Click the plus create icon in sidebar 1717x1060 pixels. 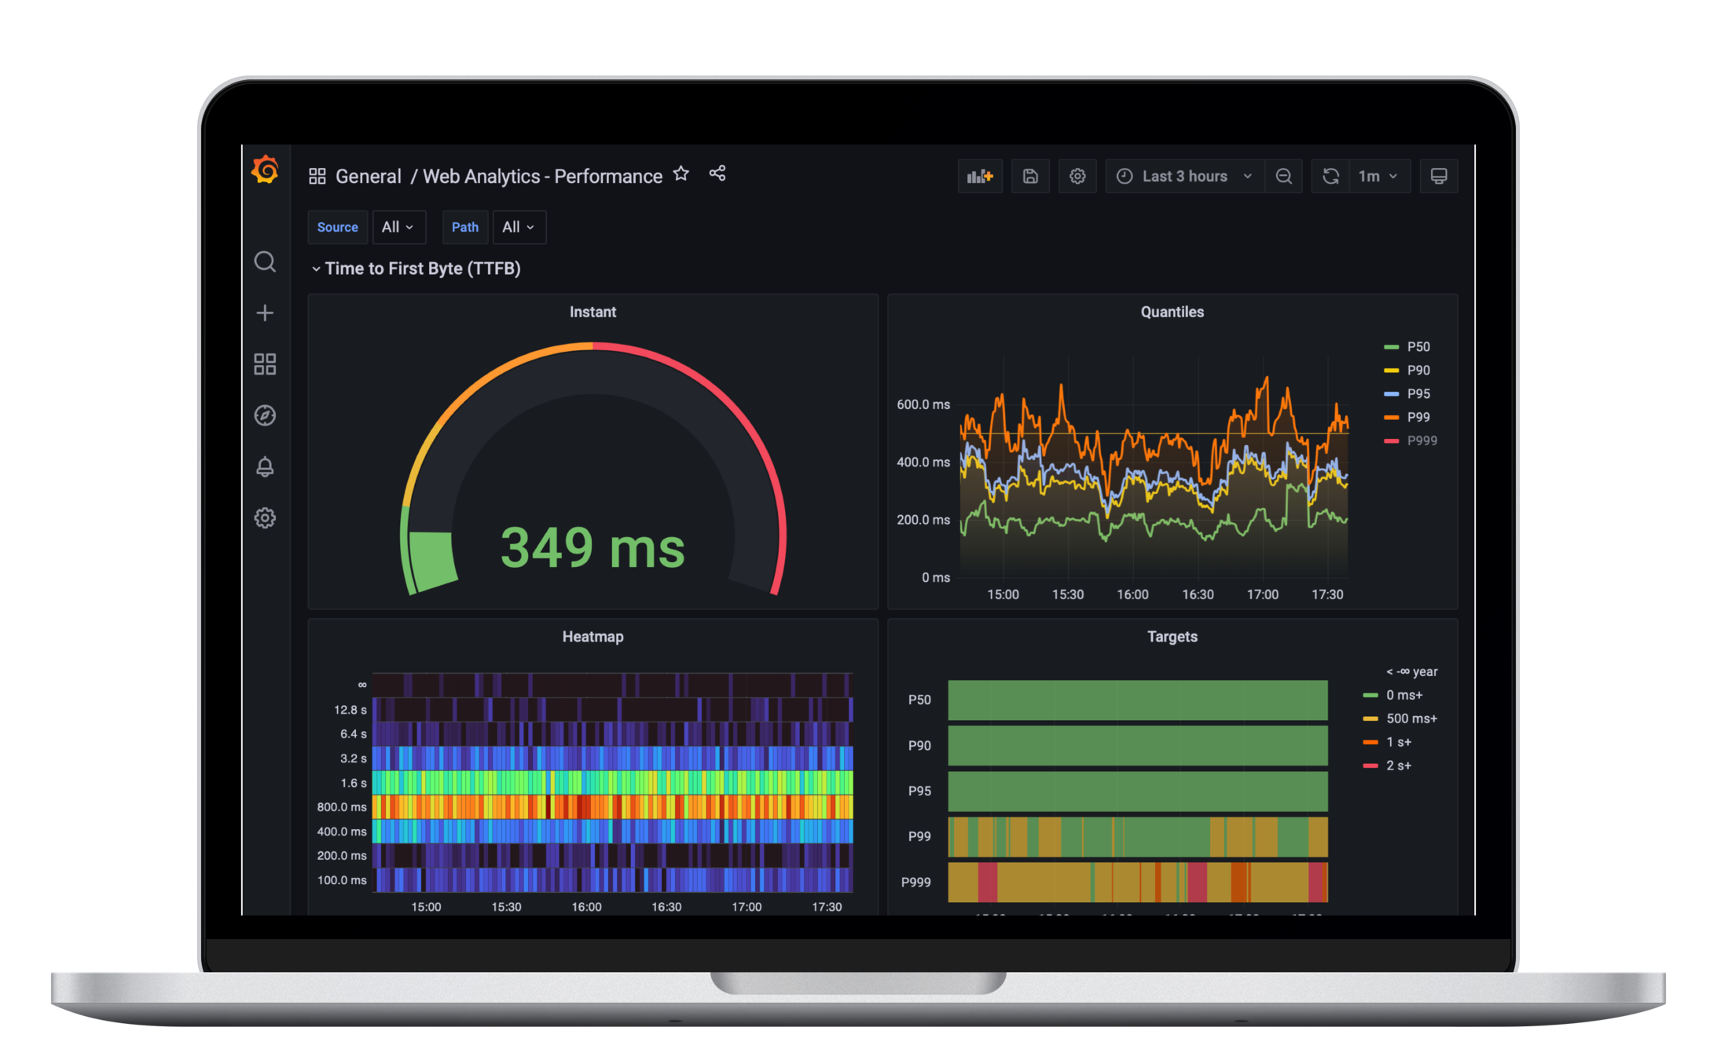point(265,313)
